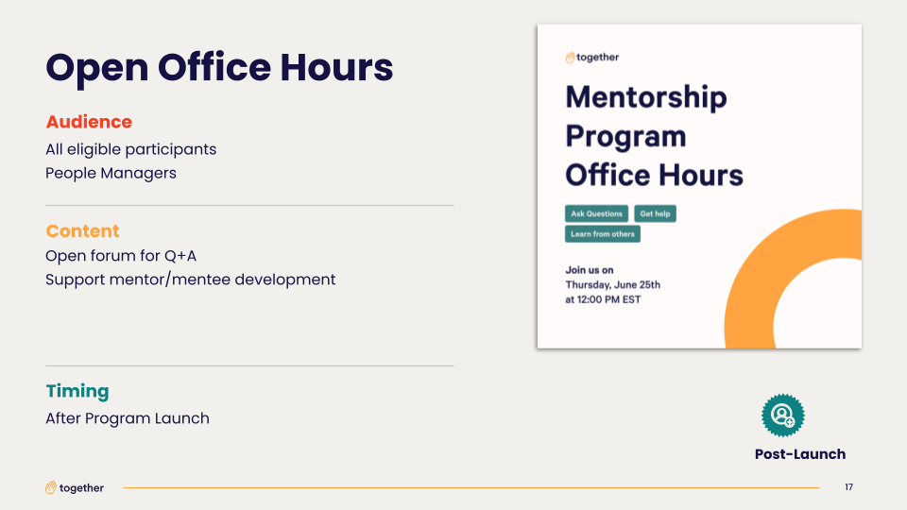Click the together hand logo in footer
Screen dimensions: 907x510
click(x=51, y=487)
